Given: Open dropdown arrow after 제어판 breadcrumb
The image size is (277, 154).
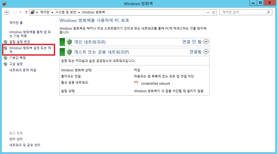Looking at the screenshot, I should (53, 12).
